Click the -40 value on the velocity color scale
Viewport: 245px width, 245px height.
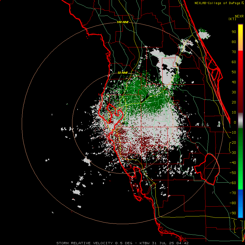tap(233, 163)
